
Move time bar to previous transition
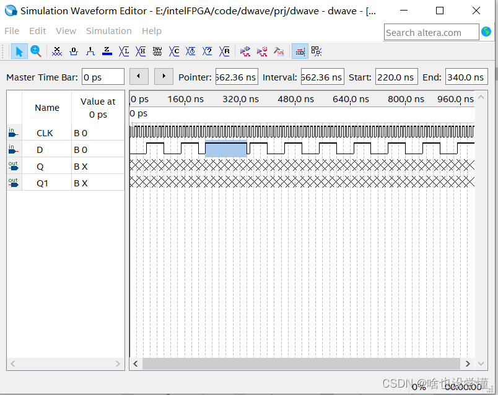(x=139, y=77)
